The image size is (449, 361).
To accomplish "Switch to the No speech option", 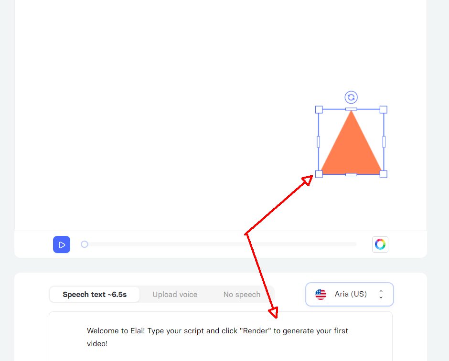I will (x=242, y=295).
